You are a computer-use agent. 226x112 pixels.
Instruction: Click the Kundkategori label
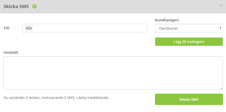[x=167, y=20]
